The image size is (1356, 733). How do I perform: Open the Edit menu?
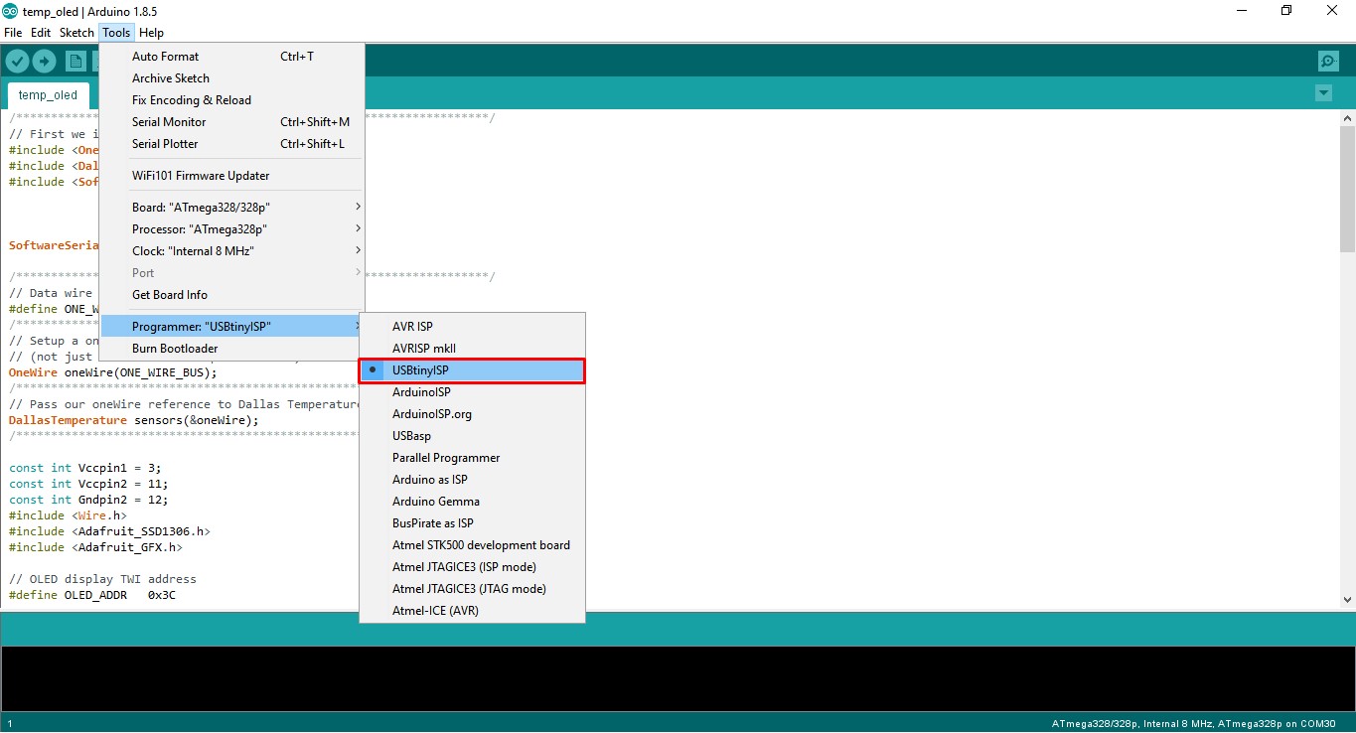click(41, 33)
